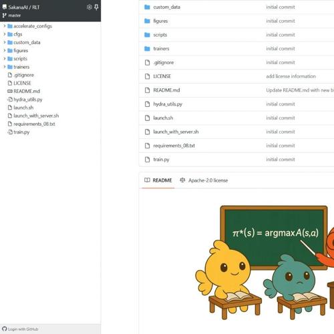Expand the trainers folder chevron in sidebar

click(4, 67)
